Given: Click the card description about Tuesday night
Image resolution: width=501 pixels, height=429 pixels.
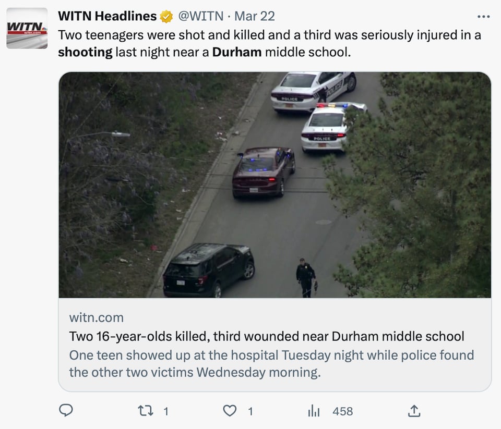Looking at the screenshot, I should tap(271, 364).
